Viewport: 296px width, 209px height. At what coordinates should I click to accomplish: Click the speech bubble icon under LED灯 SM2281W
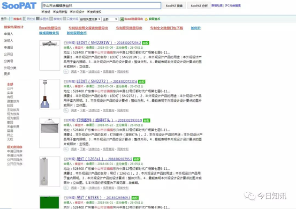(x=66, y=72)
